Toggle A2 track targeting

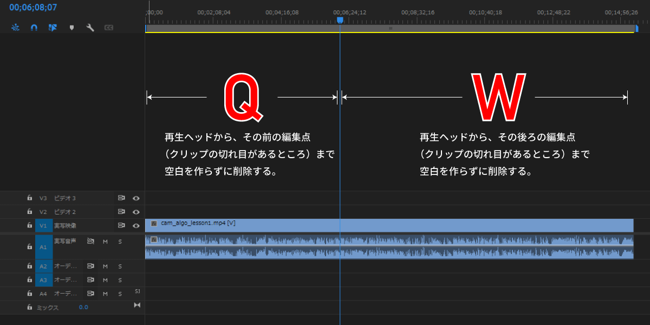point(43,266)
